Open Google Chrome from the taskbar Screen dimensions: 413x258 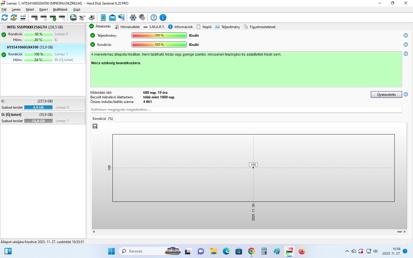(252, 251)
